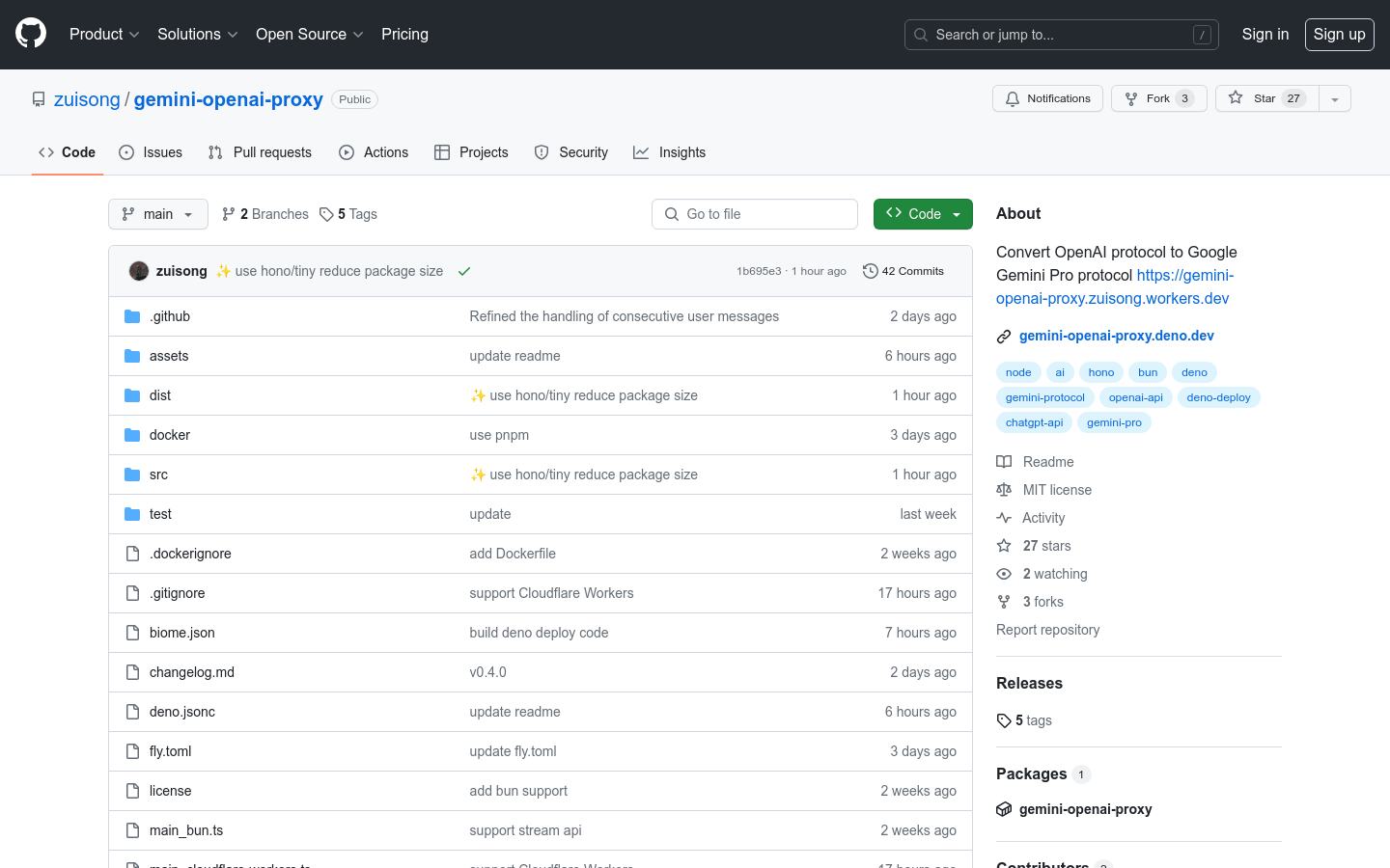Open gemini-openai-proxy package link
1390x868 pixels.
click(x=1085, y=809)
